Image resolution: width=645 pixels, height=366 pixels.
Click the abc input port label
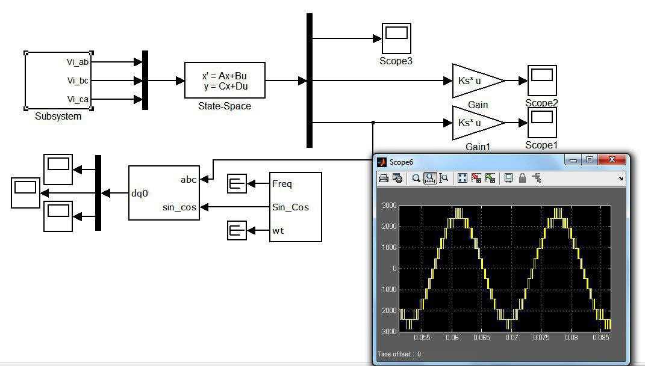[189, 179]
